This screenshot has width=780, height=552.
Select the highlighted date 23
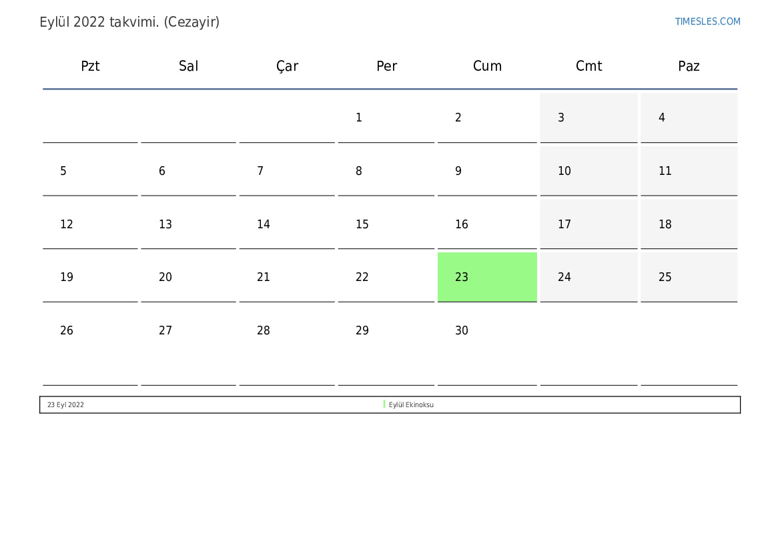tap(487, 277)
